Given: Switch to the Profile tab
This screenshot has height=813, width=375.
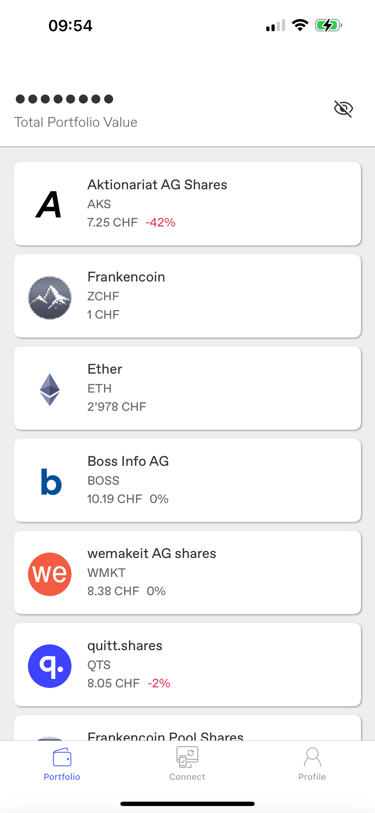Looking at the screenshot, I should point(312,763).
